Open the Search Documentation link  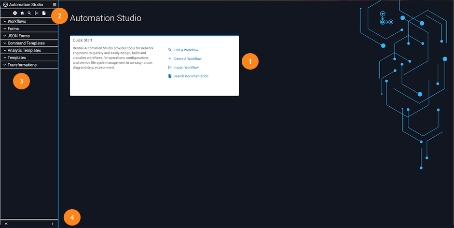[x=188, y=76]
